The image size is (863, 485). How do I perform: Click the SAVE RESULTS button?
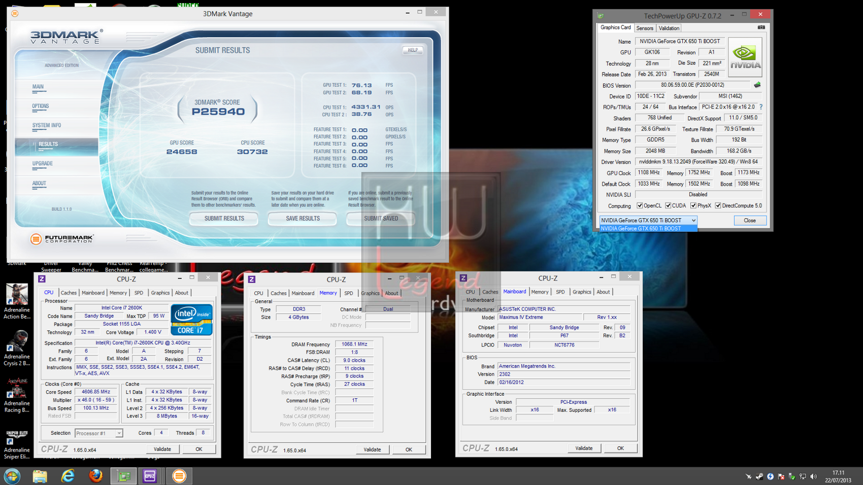click(x=303, y=219)
